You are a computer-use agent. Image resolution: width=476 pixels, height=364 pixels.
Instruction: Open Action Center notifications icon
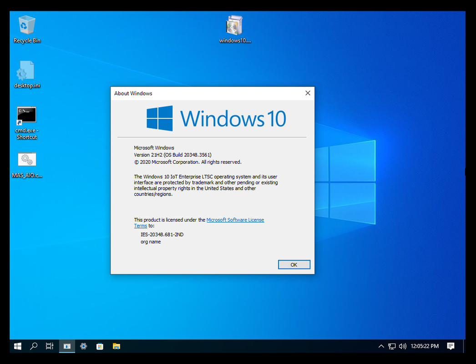coord(451,346)
